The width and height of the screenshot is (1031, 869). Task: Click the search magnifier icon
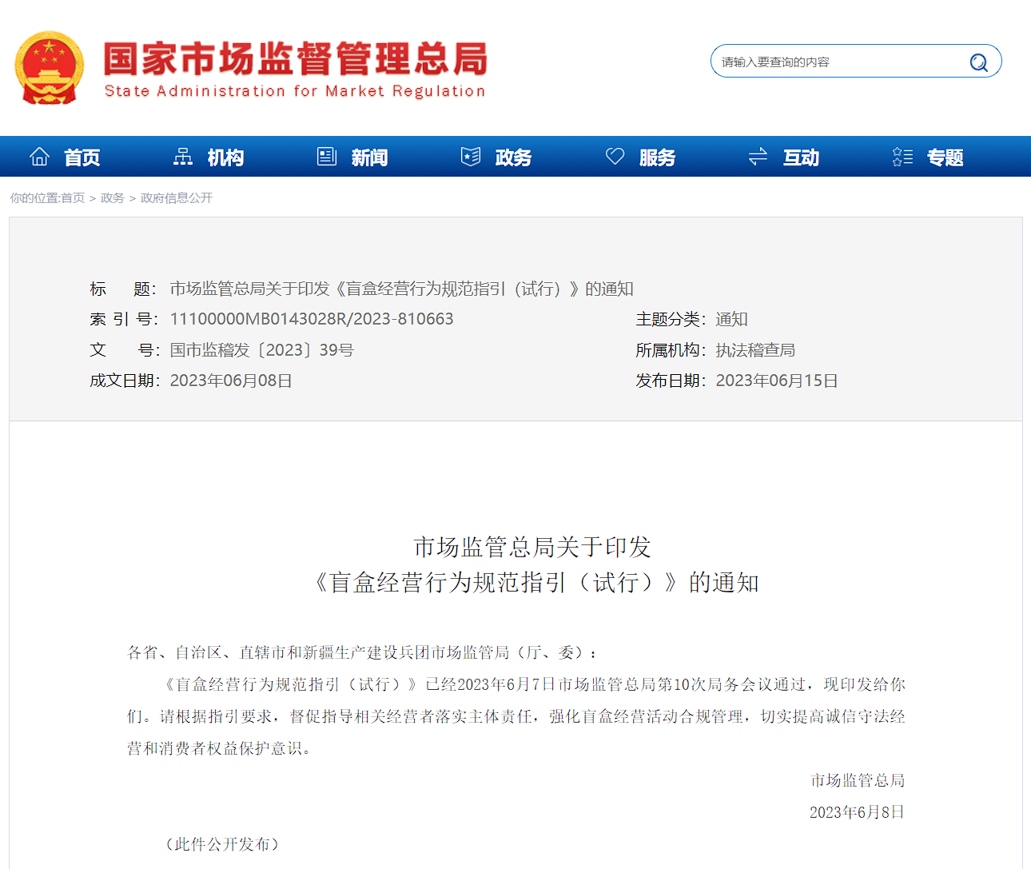coord(979,62)
